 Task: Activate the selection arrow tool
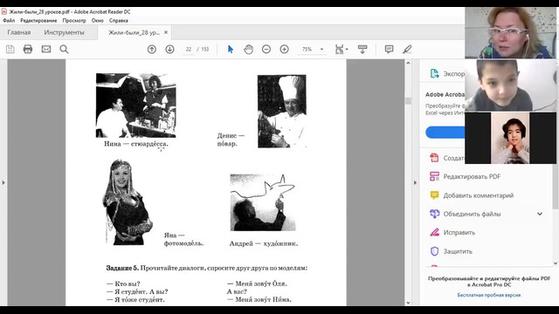coord(231,49)
